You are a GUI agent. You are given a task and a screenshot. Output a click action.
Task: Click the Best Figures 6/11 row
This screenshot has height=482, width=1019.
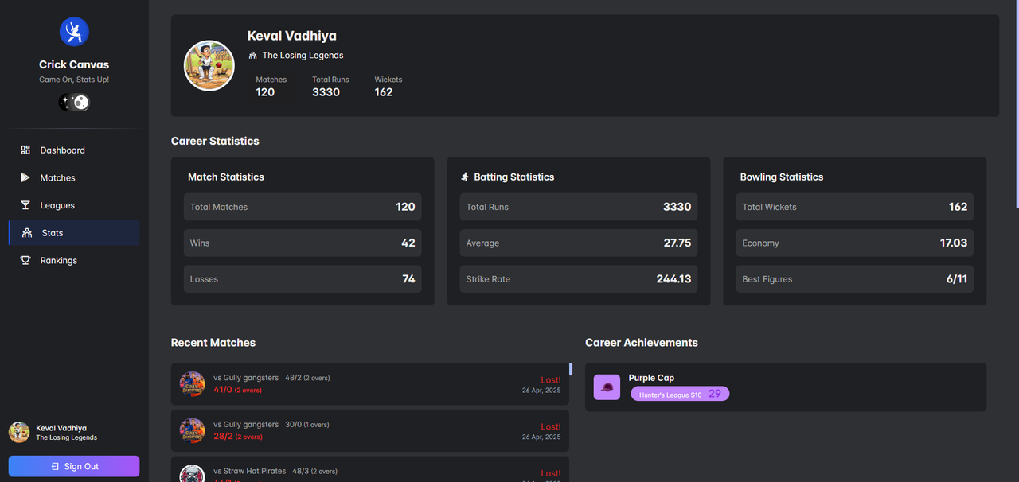pos(855,279)
